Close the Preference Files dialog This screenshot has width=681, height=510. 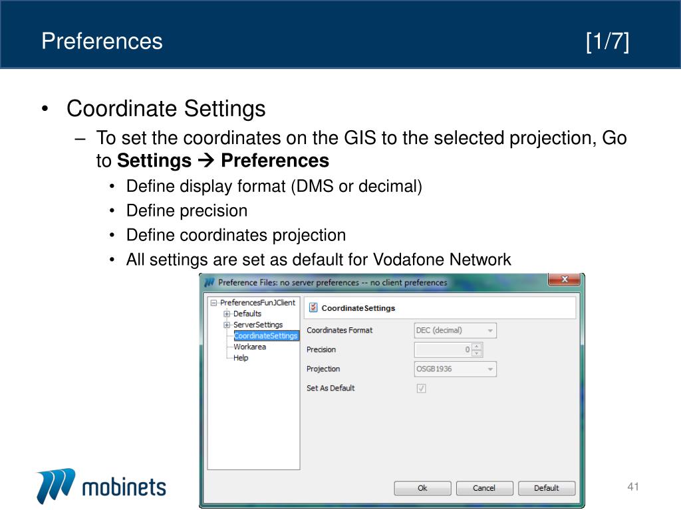564,279
